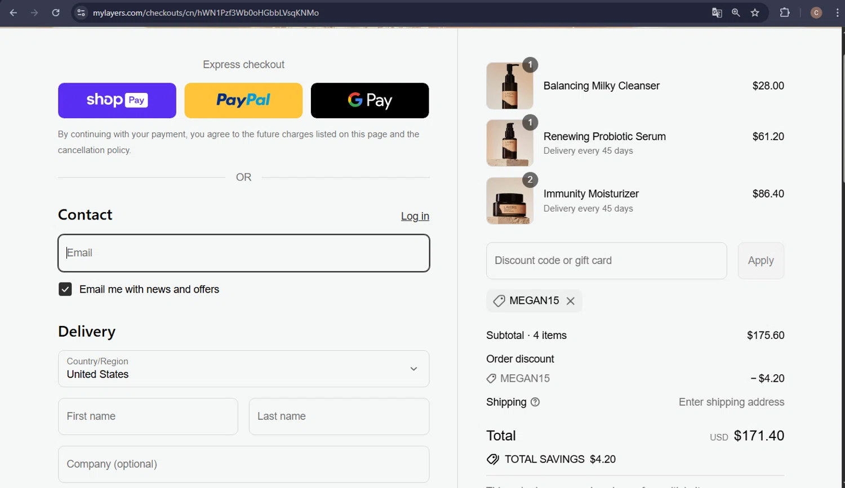Open the shipping help question icon
This screenshot has width=845, height=488.
click(535, 402)
